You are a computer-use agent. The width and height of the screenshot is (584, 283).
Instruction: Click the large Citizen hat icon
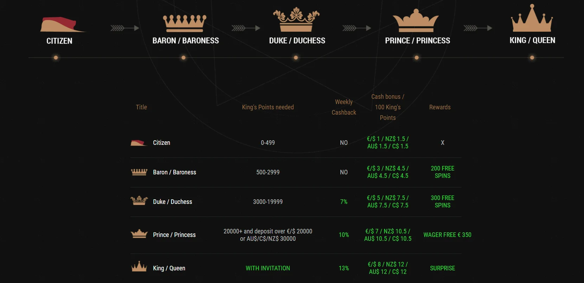63,24
